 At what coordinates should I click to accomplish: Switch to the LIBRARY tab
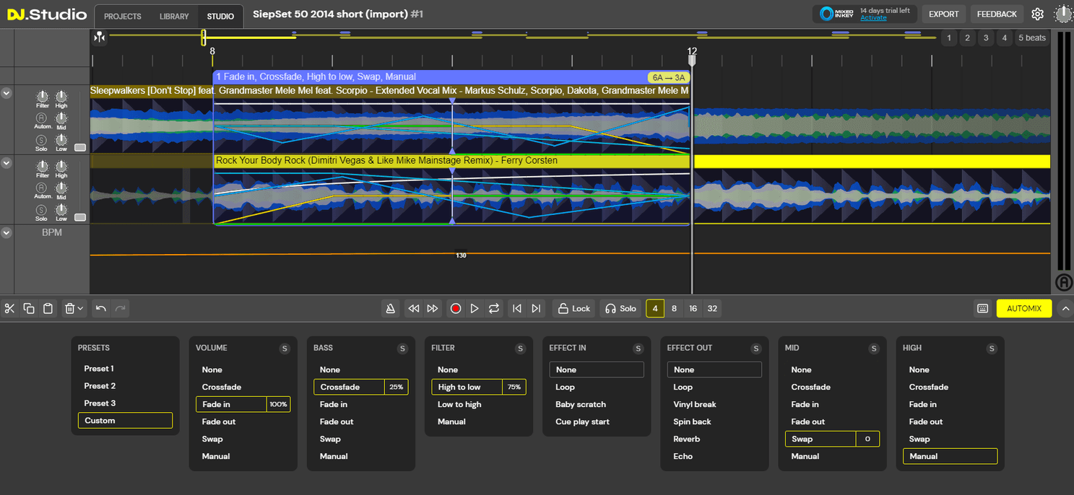pyautogui.click(x=174, y=16)
